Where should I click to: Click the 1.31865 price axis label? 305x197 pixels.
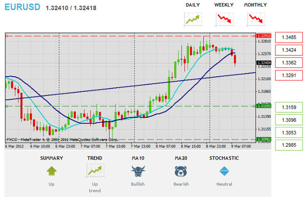tap(264, 91)
